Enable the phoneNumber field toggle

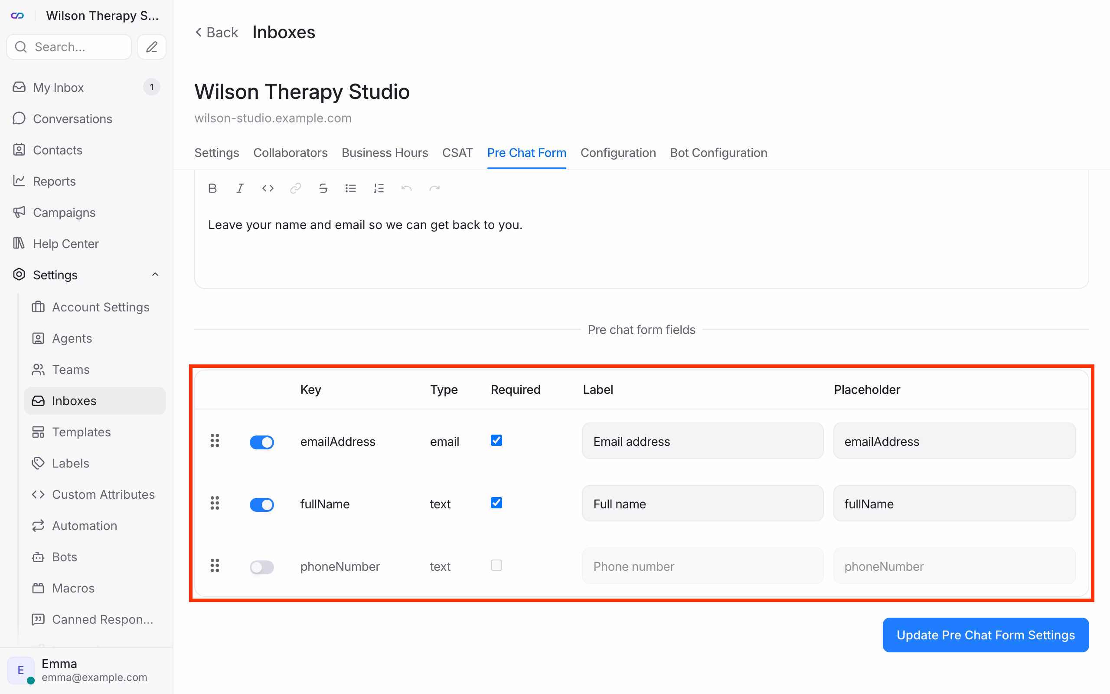click(x=262, y=567)
